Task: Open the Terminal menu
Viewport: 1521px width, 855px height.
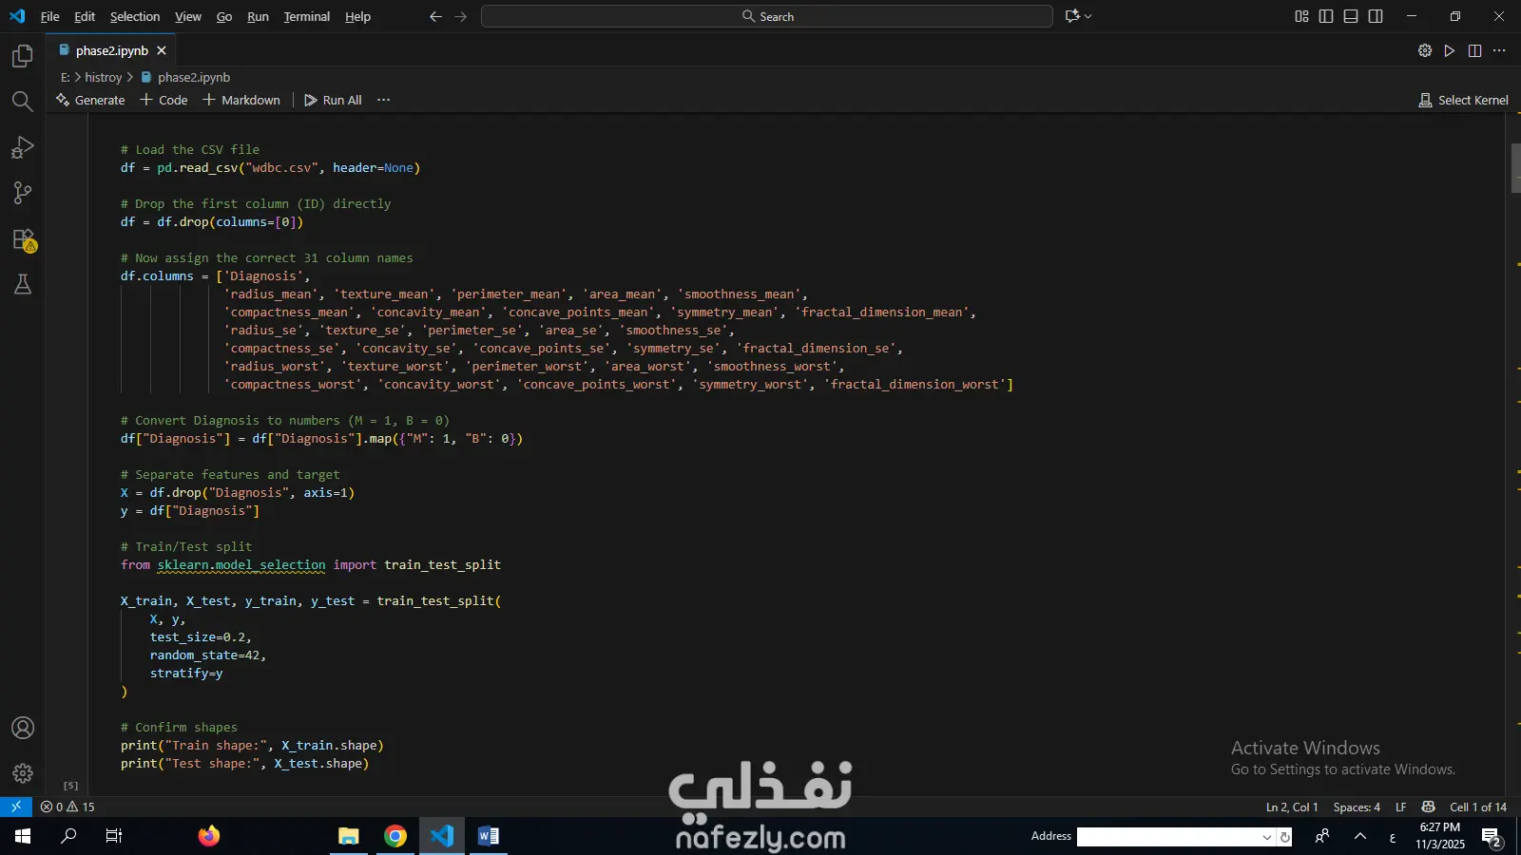Action: pyautogui.click(x=307, y=16)
